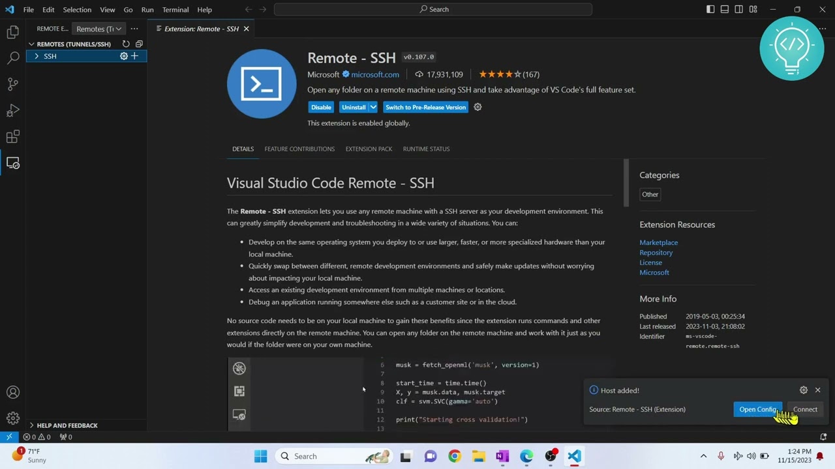835x469 pixels.
Task: Open errors and warnings in status bar
Action: point(37,437)
